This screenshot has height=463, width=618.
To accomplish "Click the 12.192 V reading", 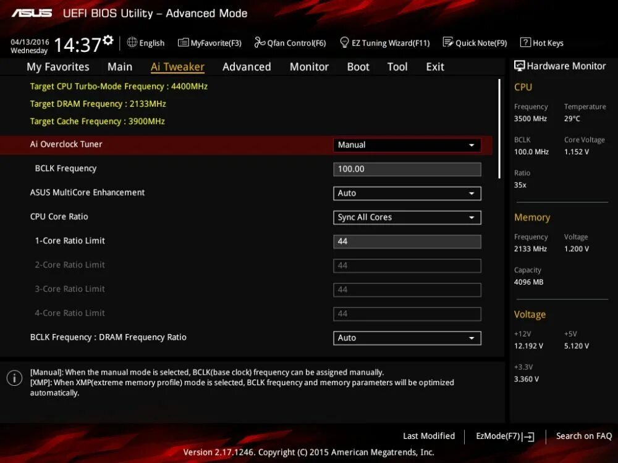I will coord(528,346).
